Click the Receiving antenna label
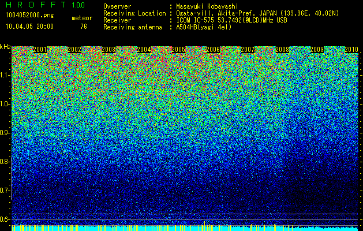363x231 pixels. (x=133, y=27)
